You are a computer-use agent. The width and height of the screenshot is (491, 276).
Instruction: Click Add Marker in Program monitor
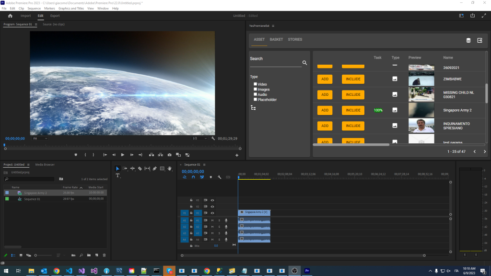click(76, 155)
